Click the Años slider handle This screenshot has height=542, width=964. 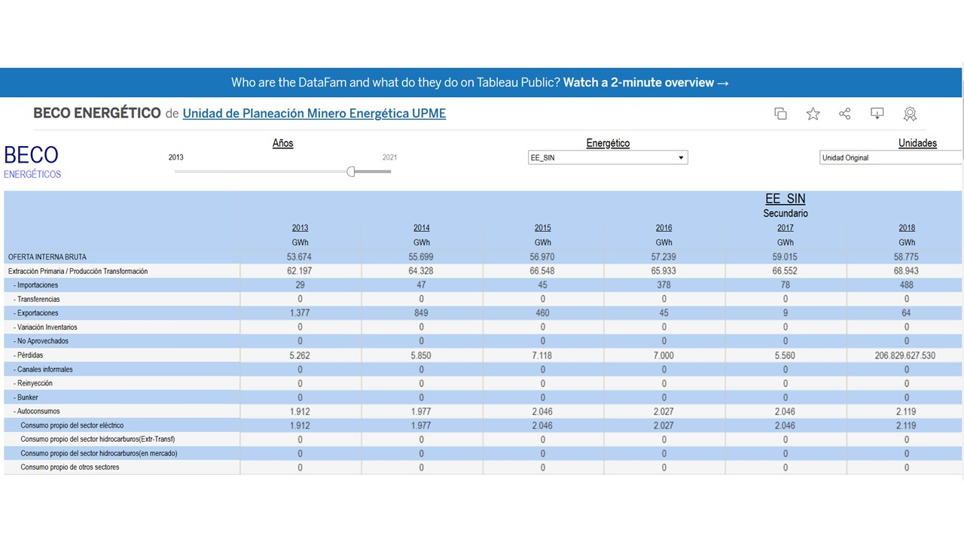(x=351, y=172)
